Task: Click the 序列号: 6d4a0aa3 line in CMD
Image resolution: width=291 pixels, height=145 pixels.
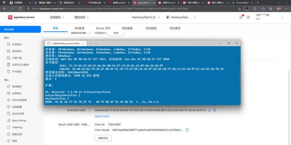Action: pos(58,56)
